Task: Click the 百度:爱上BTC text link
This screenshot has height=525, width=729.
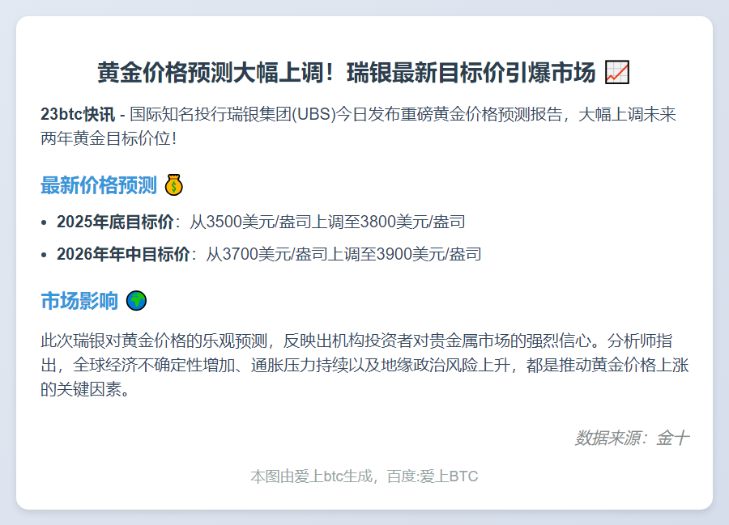Action: (x=433, y=476)
